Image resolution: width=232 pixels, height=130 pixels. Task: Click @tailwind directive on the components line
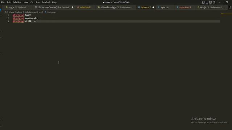18,18
